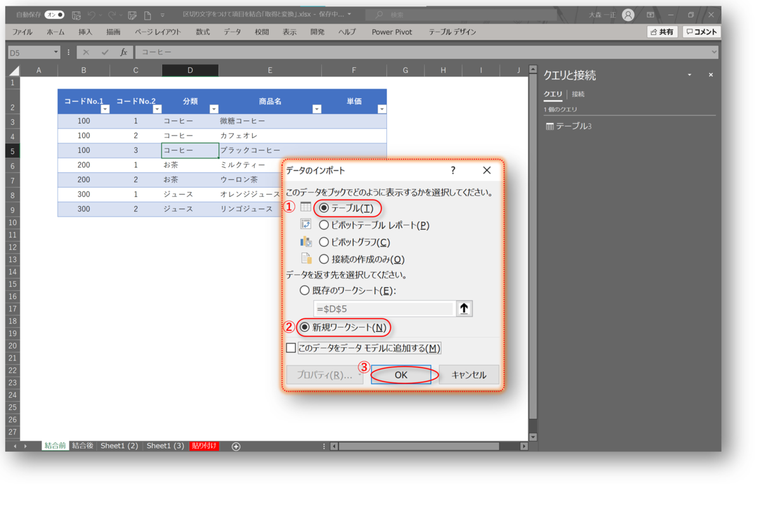Open the Power Pivot ribbon tab
The height and width of the screenshot is (512, 760).
click(x=392, y=32)
